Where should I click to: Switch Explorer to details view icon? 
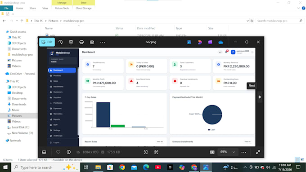point(297,159)
